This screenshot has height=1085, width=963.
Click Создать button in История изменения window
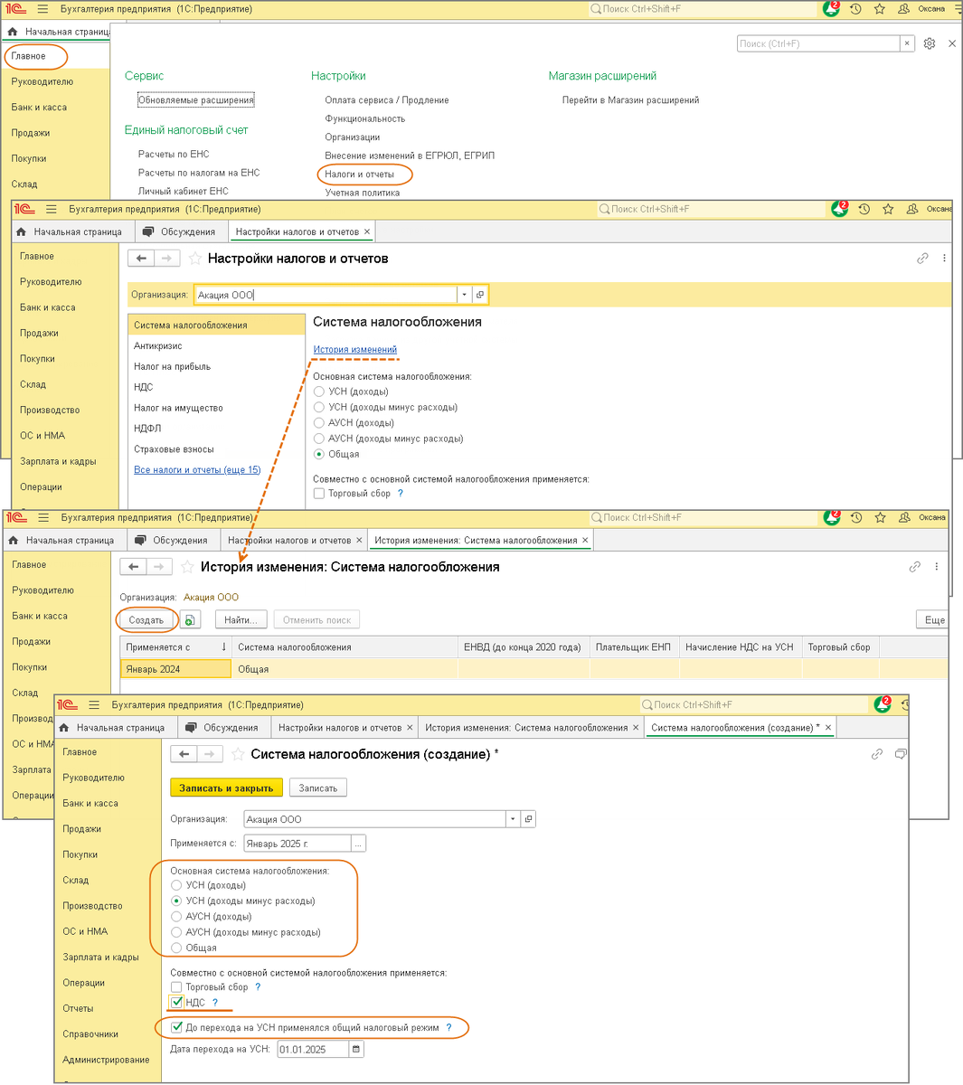(146, 620)
